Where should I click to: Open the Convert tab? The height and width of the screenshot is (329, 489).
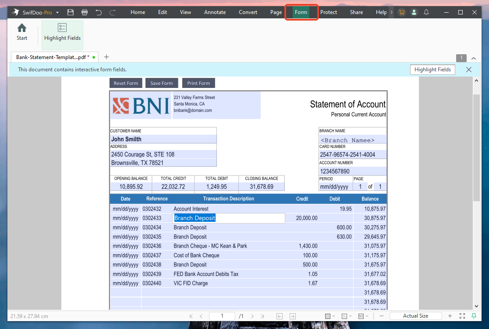pos(248,12)
